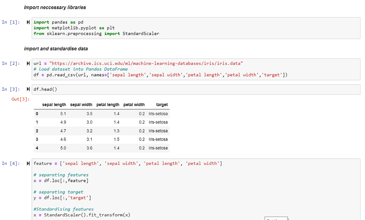Select the 'import and standardise data' markdown heading
This screenshot has height=220, width=365.
point(56,48)
